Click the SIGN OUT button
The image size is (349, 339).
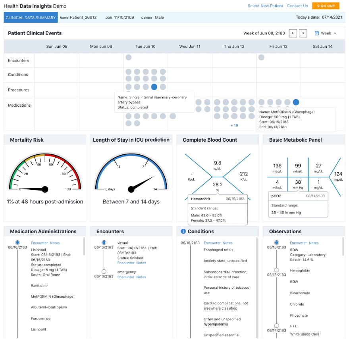point(326,6)
